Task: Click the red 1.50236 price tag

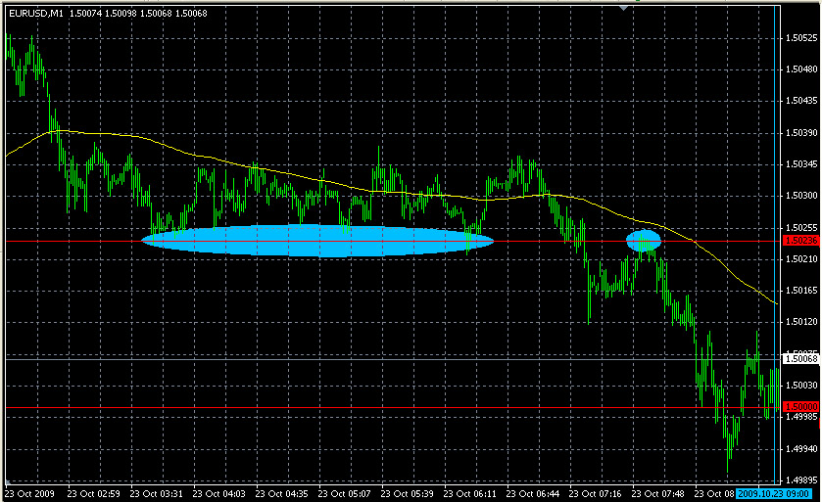Action: [800, 241]
